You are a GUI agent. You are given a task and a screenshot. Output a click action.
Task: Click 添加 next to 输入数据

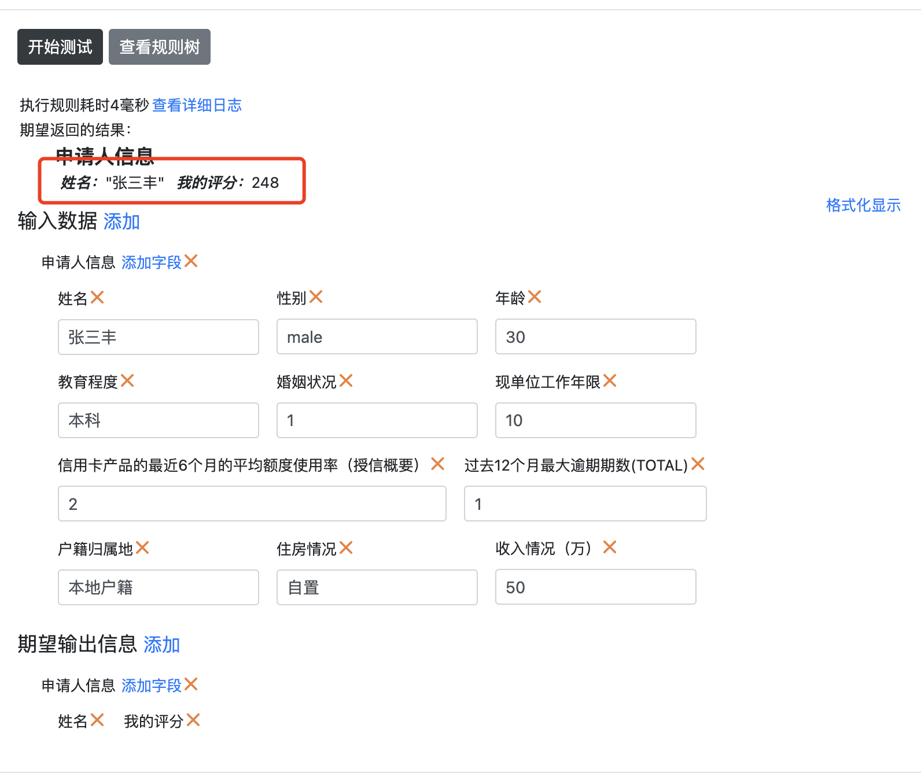click(x=121, y=221)
